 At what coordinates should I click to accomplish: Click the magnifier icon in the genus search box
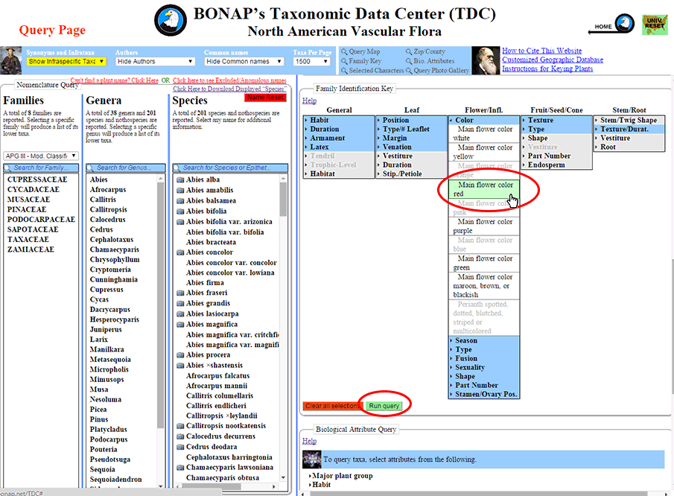pyautogui.click(x=90, y=168)
